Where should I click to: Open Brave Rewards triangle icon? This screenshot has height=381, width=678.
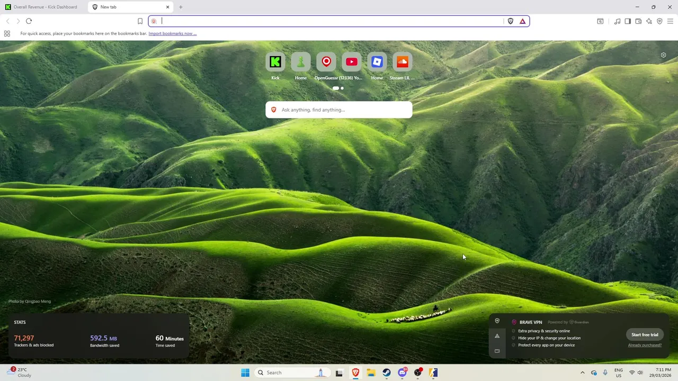[522, 21]
